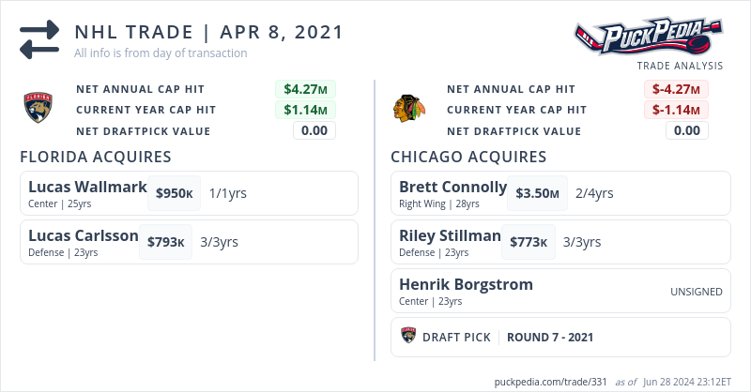Select Brett Connolly player name

pos(452,187)
